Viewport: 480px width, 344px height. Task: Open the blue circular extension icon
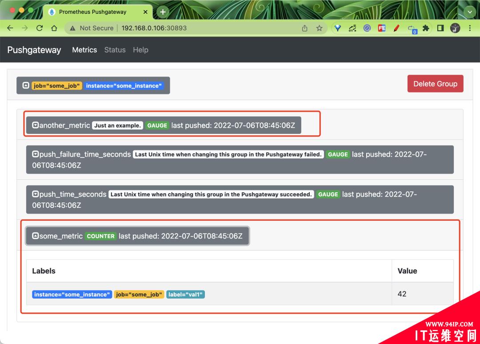[x=367, y=28]
